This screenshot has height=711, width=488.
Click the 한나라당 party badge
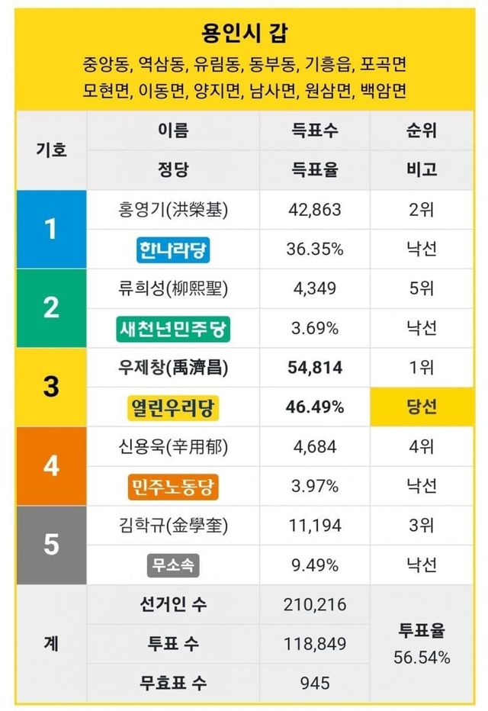173,249
